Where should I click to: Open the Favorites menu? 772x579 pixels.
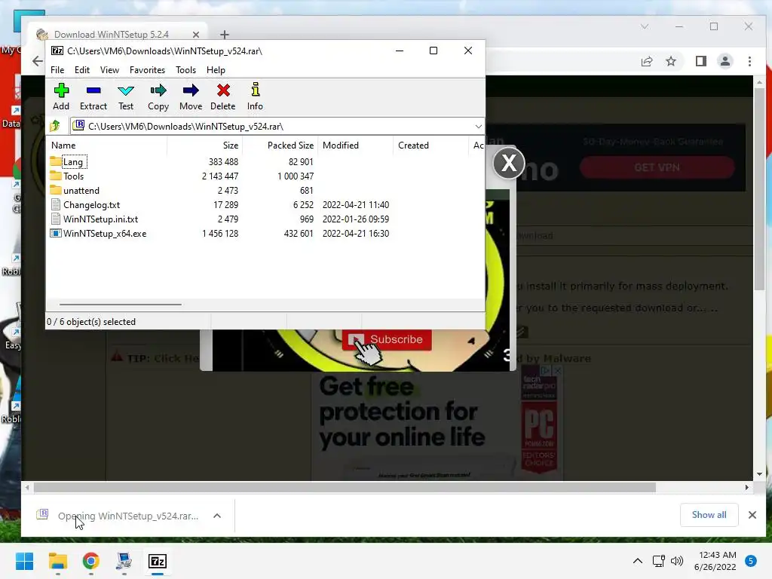click(147, 70)
